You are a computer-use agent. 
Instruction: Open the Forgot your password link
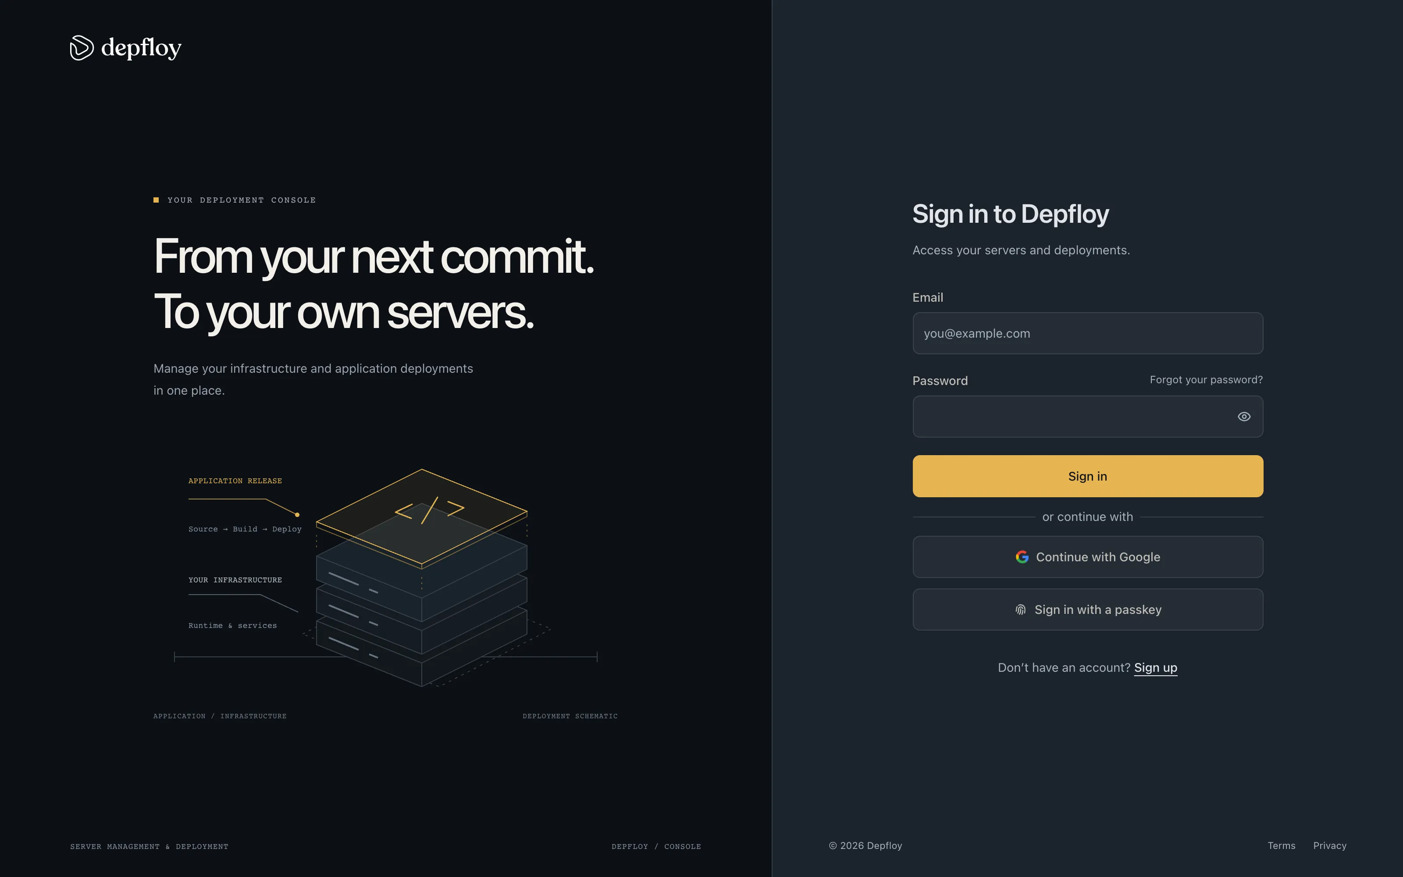pos(1206,380)
